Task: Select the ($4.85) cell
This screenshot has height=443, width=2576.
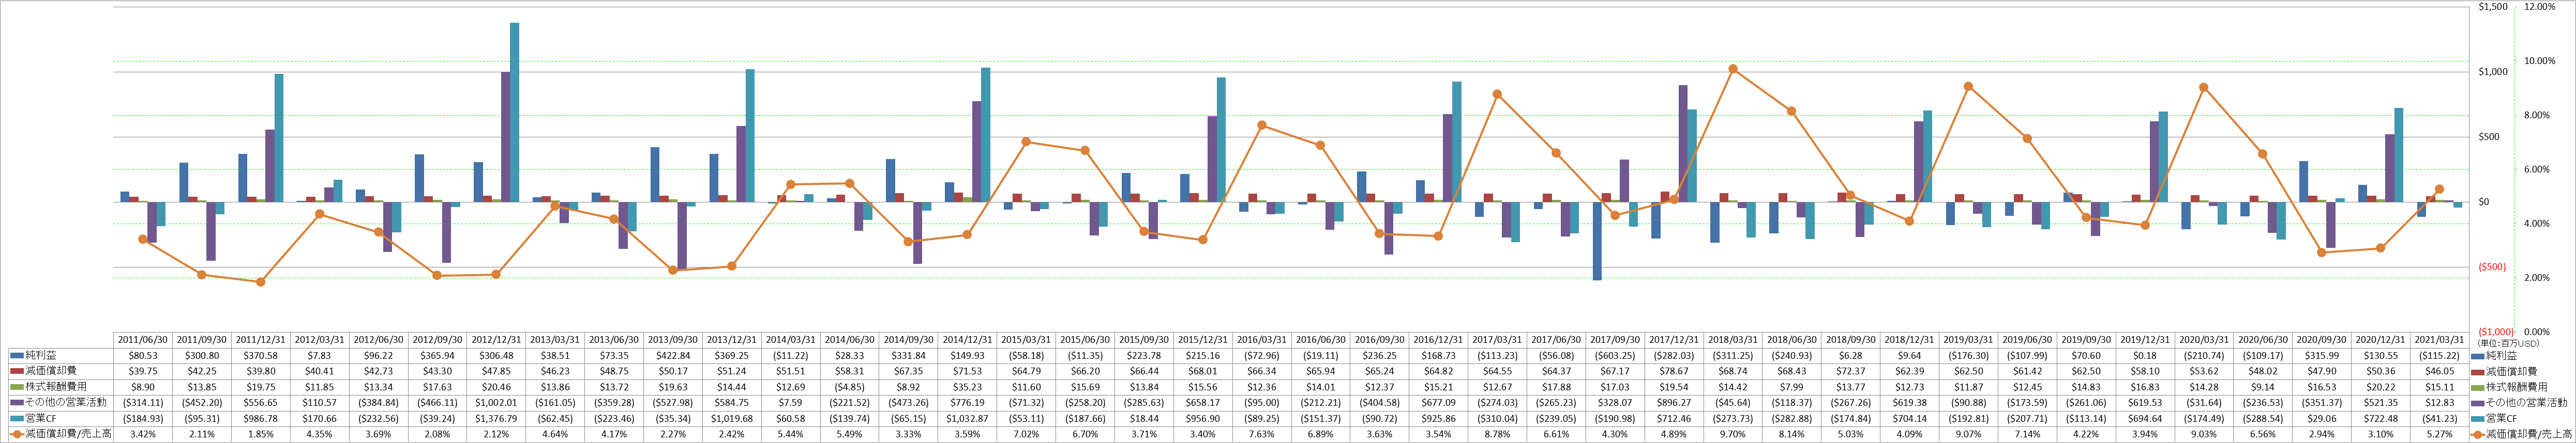Action: click(x=849, y=387)
